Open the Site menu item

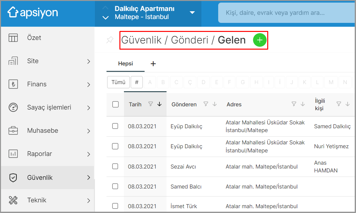pyautogui.click(x=47, y=61)
